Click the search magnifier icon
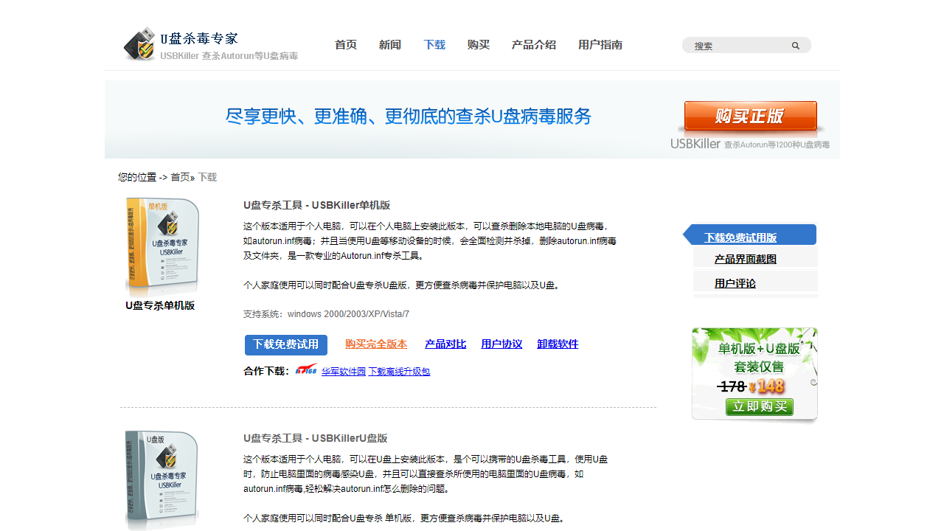944x531 pixels. click(795, 45)
